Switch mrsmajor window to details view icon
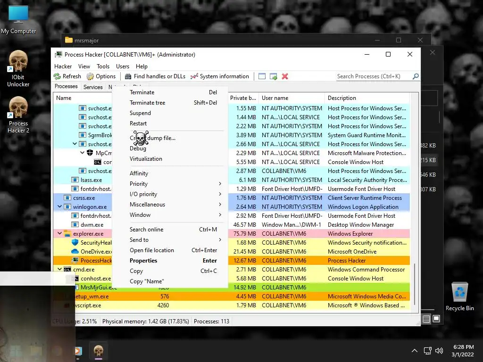 pyautogui.click(x=426, y=319)
